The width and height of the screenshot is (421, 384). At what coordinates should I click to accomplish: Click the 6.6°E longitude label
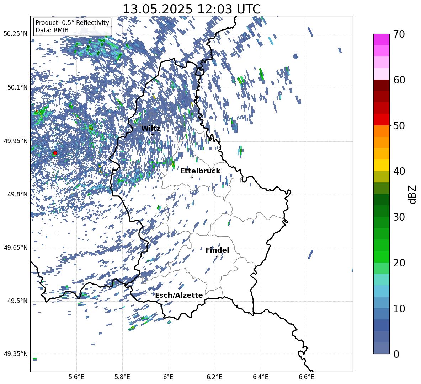tap(307, 377)
